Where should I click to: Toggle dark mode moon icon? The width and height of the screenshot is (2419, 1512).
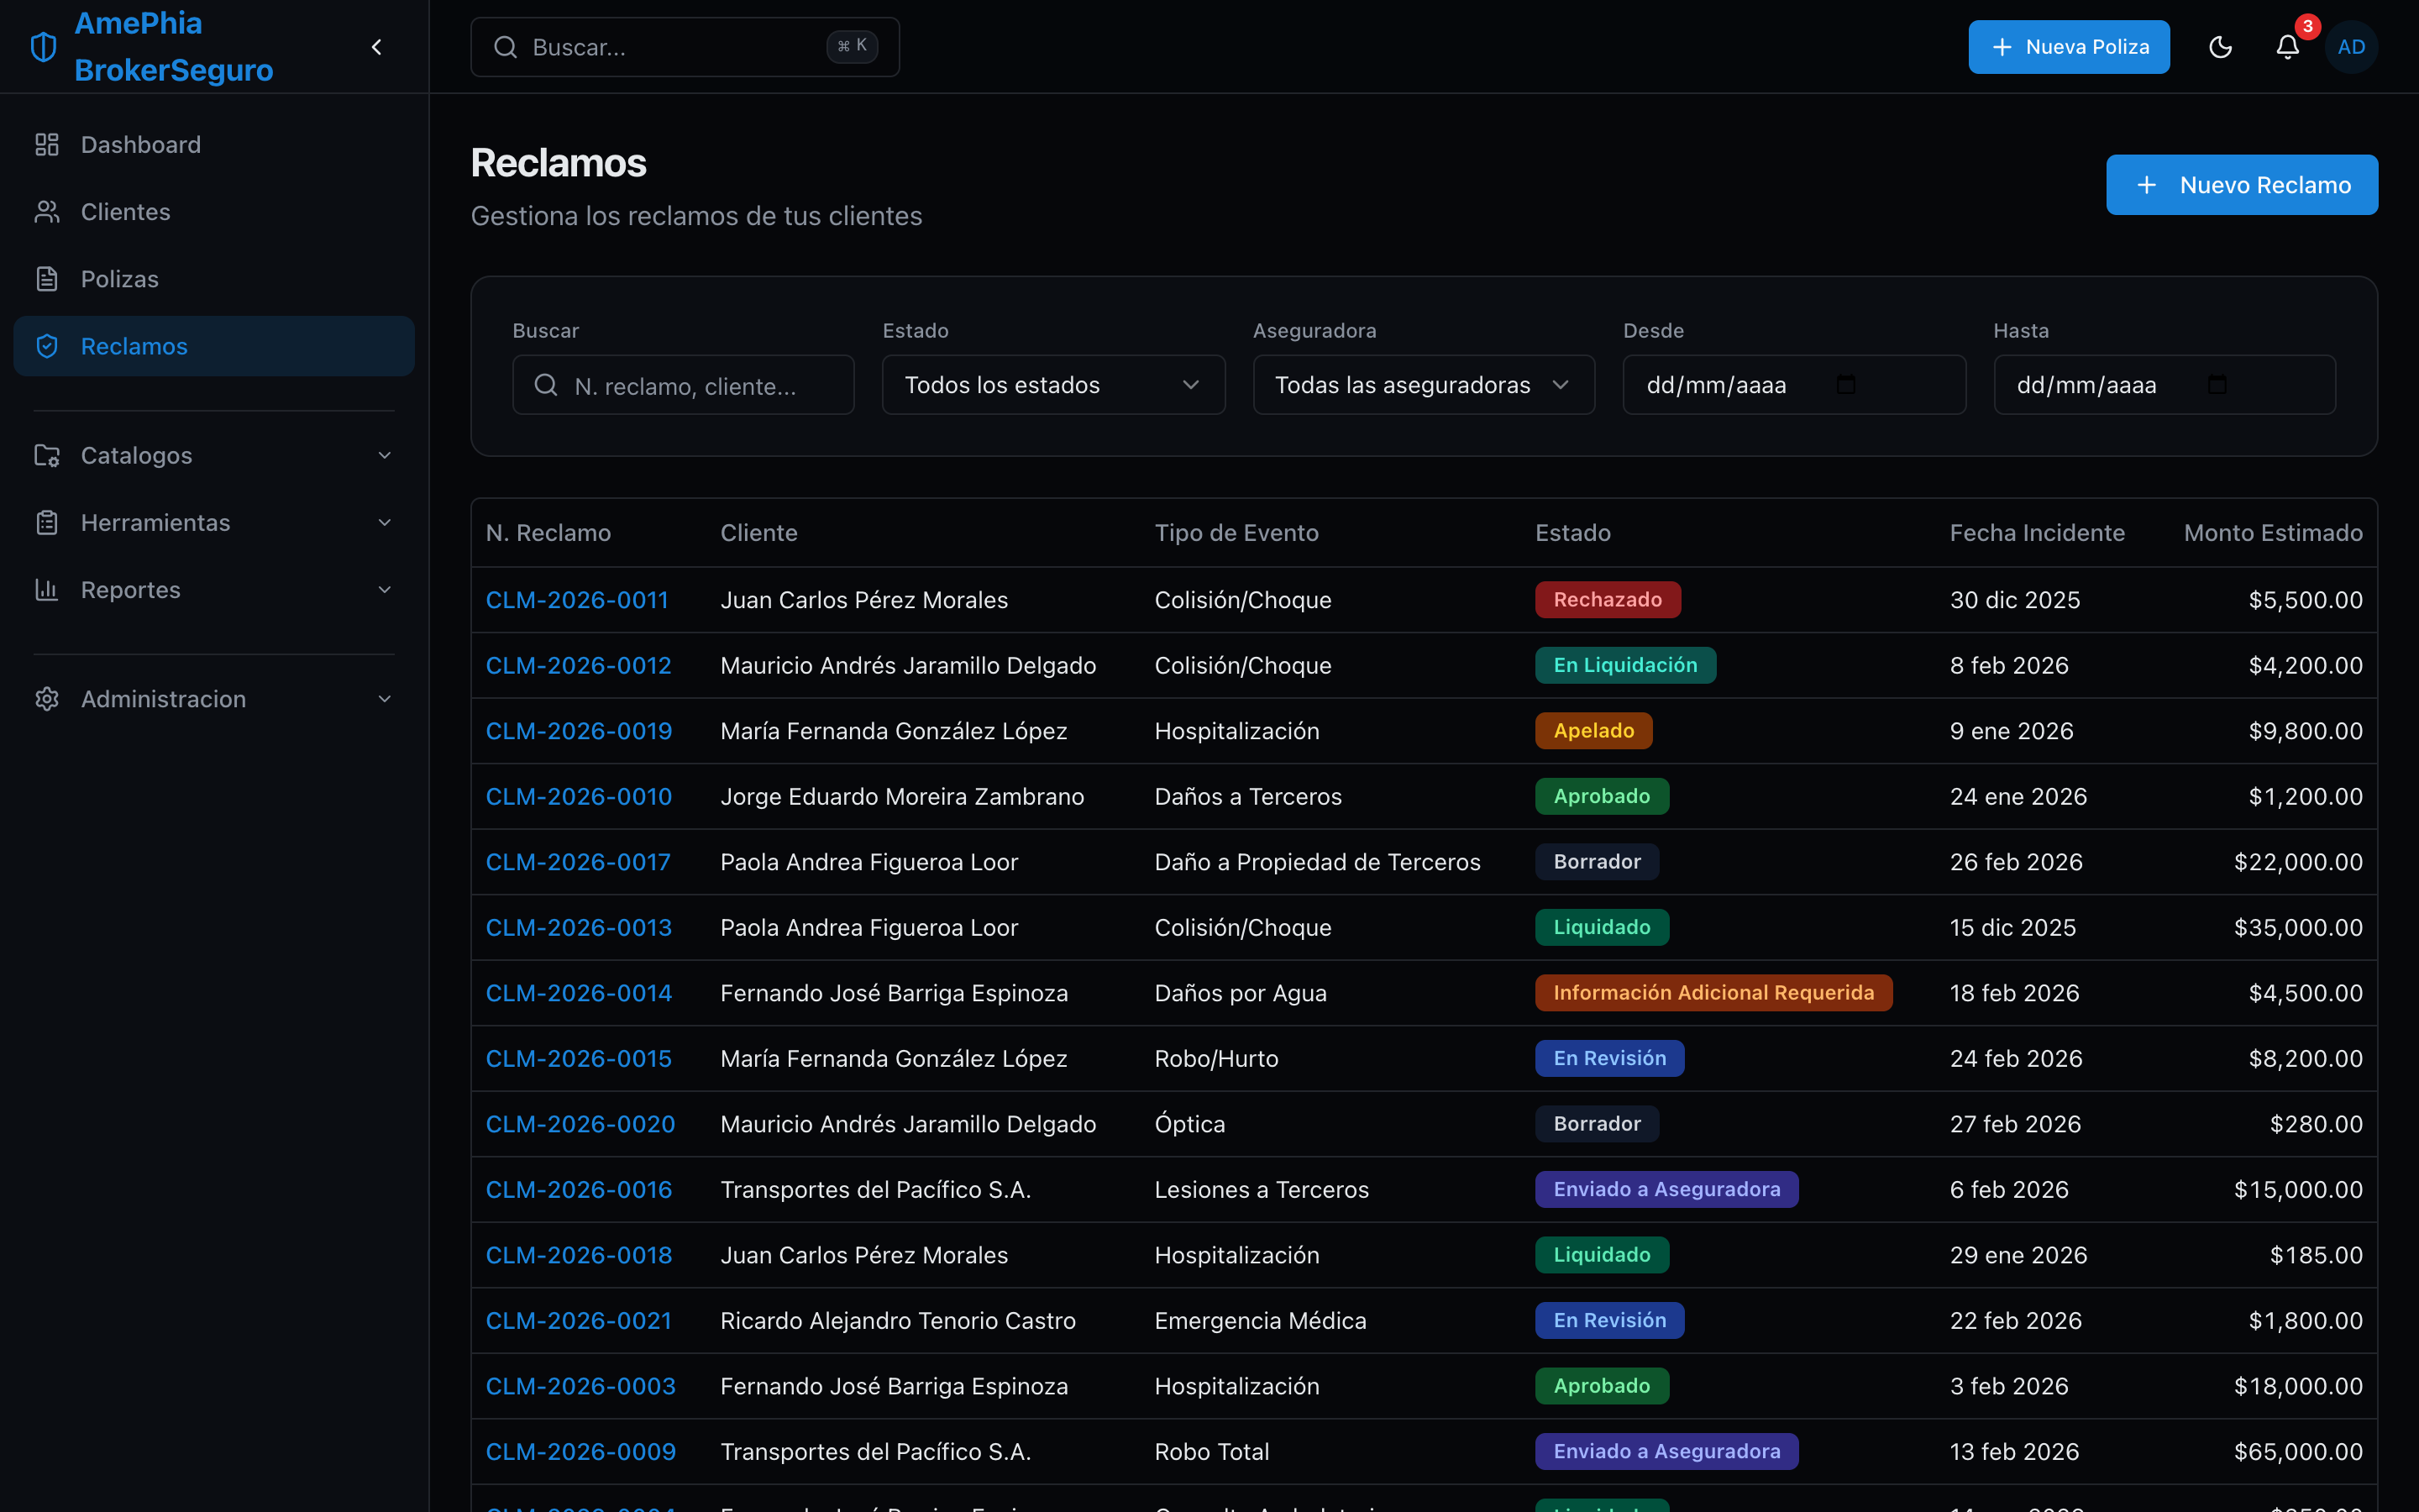(2220, 47)
